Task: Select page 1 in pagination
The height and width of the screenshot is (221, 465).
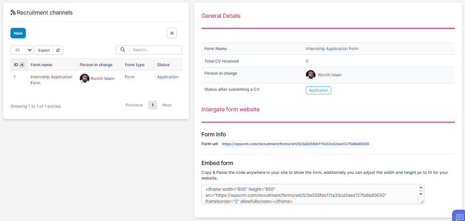Action: point(152,105)
